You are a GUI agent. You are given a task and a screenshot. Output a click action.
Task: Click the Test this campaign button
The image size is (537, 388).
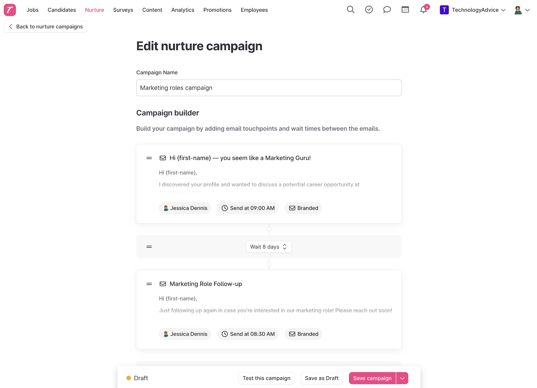pyautogui.click(x=266, y=378)
